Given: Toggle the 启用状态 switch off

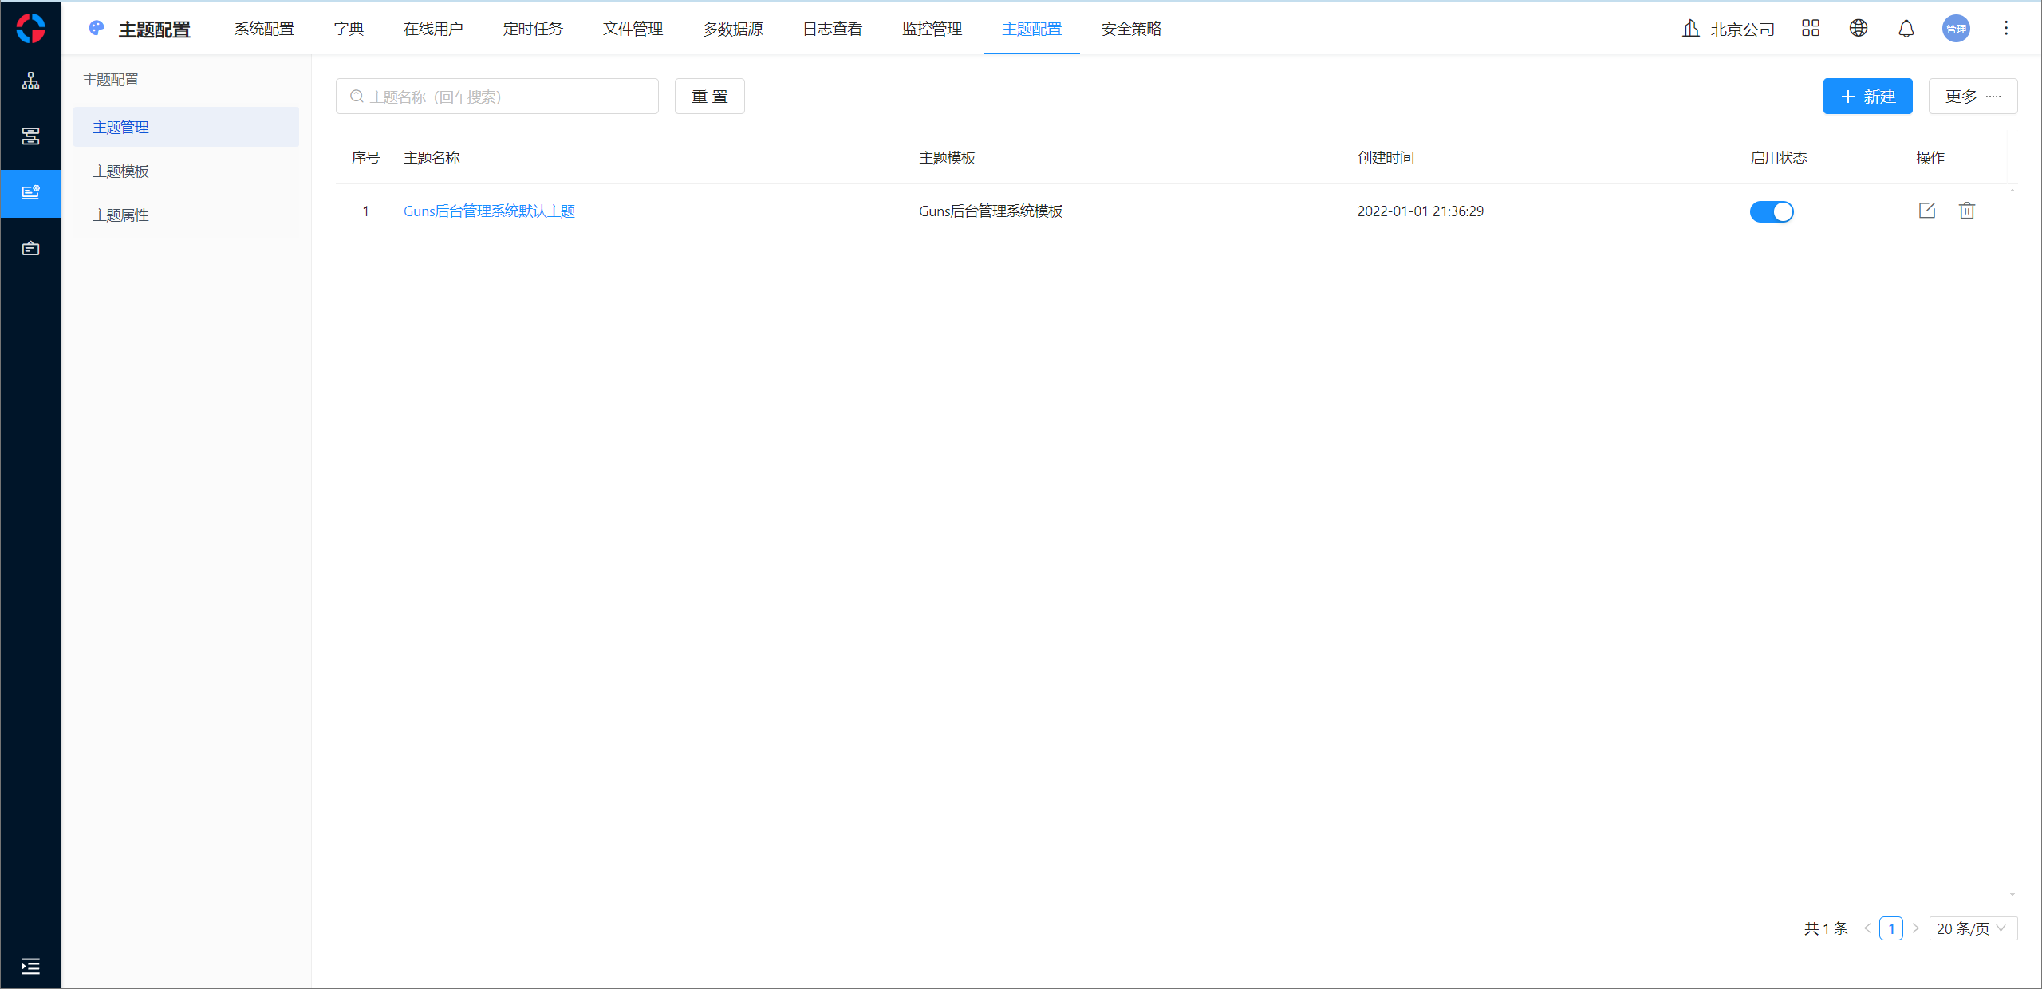Looking at the screenshot, I should [x=1772, y=211].
